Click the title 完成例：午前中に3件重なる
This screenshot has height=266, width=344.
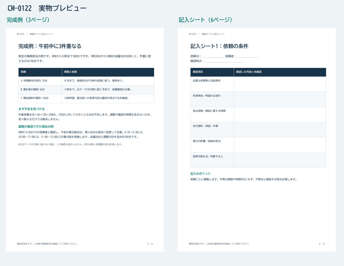50,46
